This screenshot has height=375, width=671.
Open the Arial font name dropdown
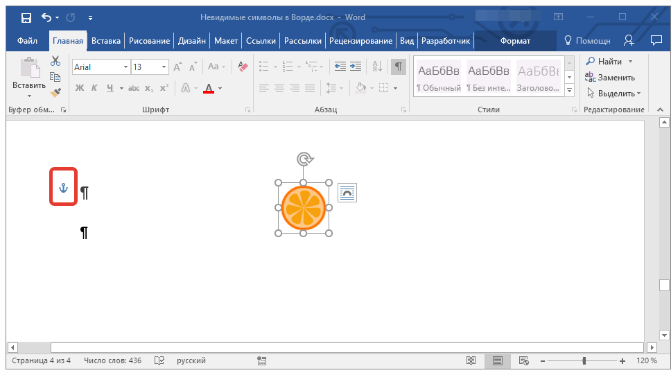click(125, 67)
